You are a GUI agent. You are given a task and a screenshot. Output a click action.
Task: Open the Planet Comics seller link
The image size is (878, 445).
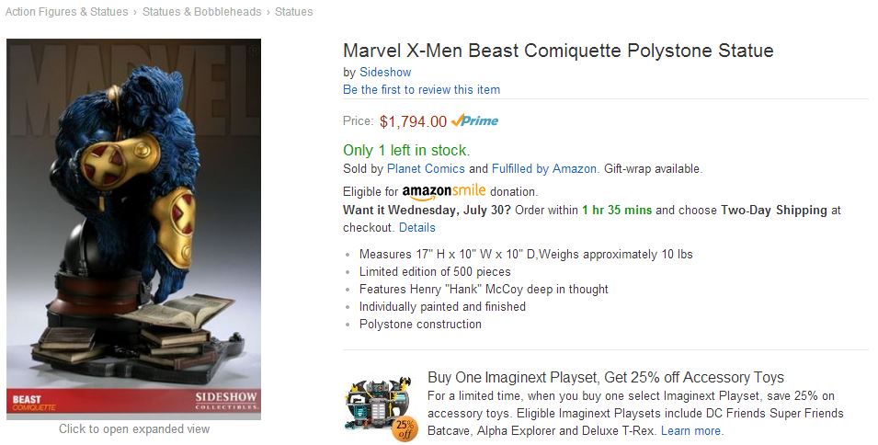point(426,169)
